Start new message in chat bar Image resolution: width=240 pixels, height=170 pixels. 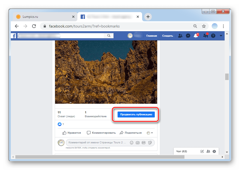pos(202,151)
